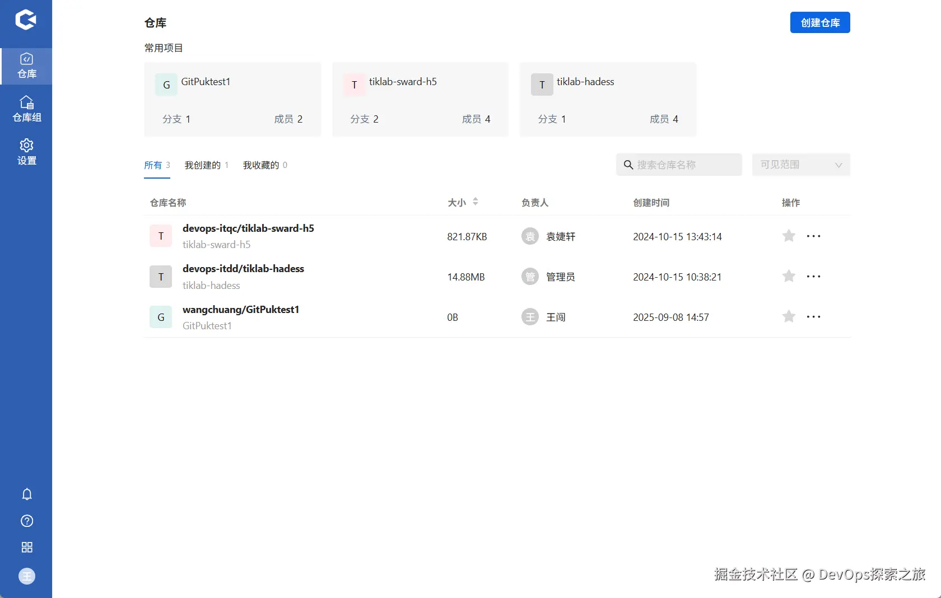Focus the 搜索仓库名称 search field
This screenshot has width=941, height=598.
pos(679,165)
